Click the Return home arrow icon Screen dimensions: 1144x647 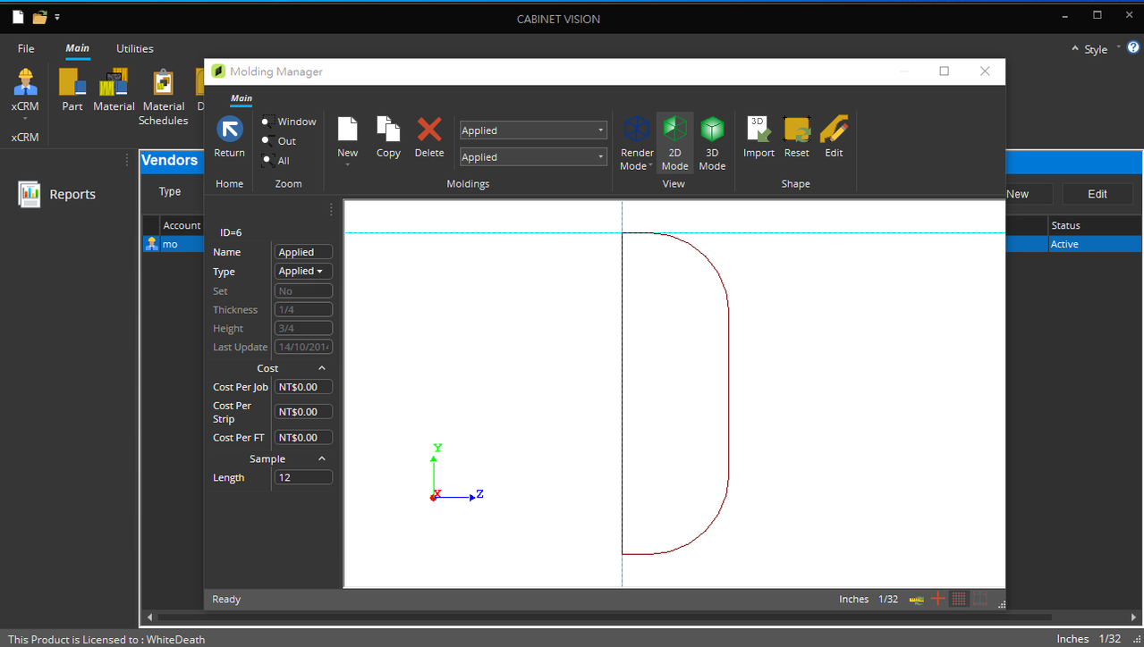click(230, 130)
